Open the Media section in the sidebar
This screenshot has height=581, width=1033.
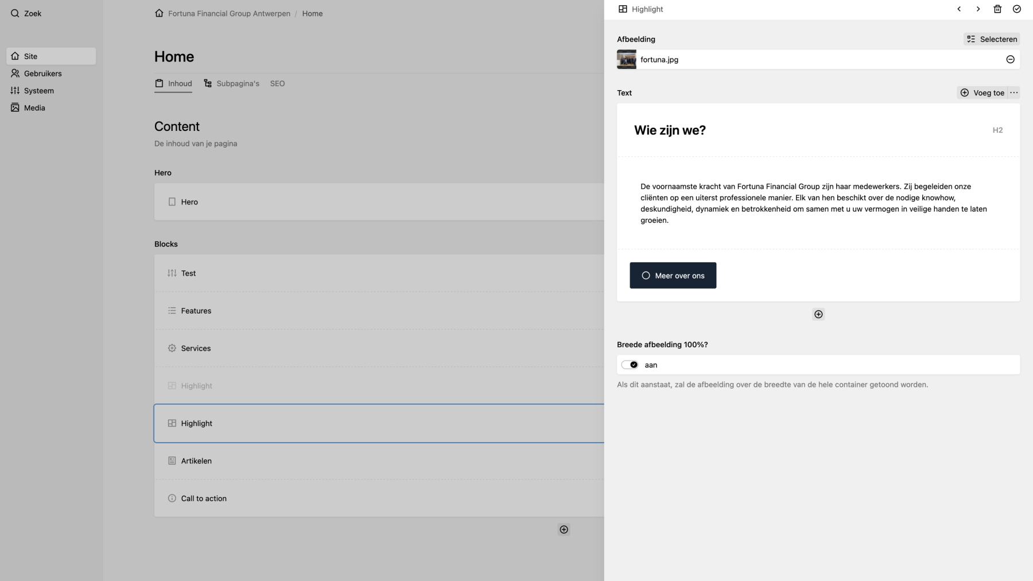pyautogui.click(x=34, y=107)
